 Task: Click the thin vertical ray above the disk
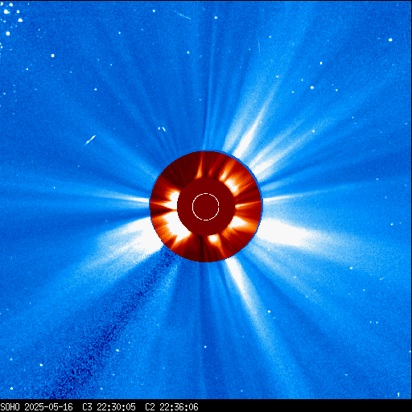[211, 89]
